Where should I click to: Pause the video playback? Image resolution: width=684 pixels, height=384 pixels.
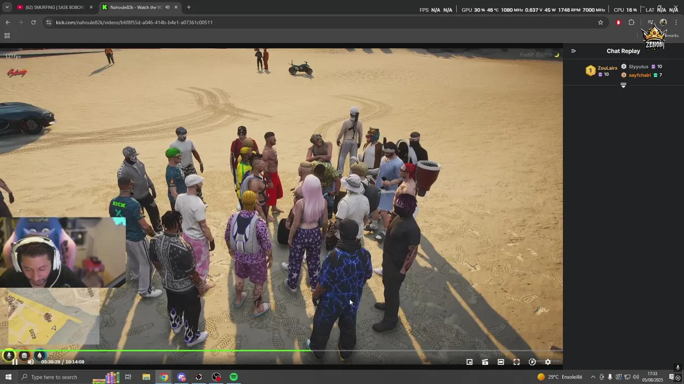(x=15, y=362)
